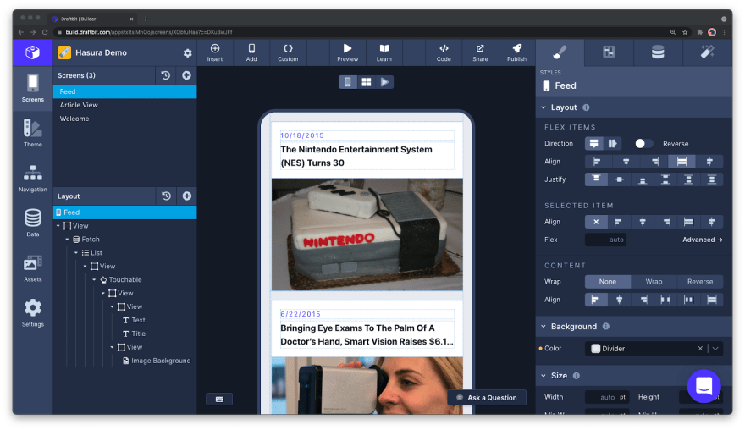Start Preview from the toolbar
Viewport: 745px width, 430px height.
click(x=347, y=52)
